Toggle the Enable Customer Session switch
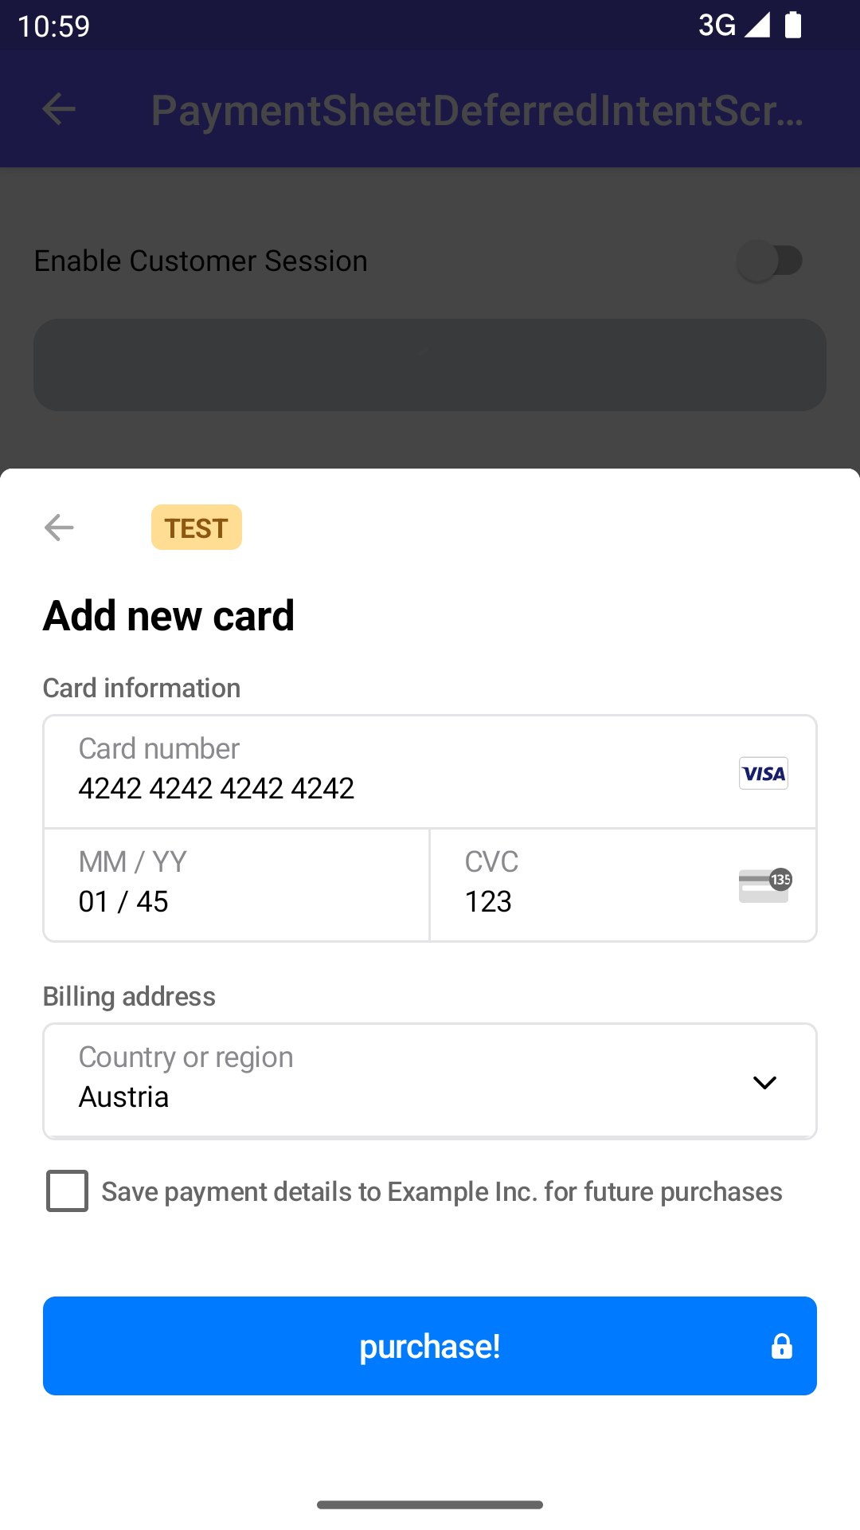Image resolution: width=860 pixels, height=1530 pixels. tap(769, 261)
